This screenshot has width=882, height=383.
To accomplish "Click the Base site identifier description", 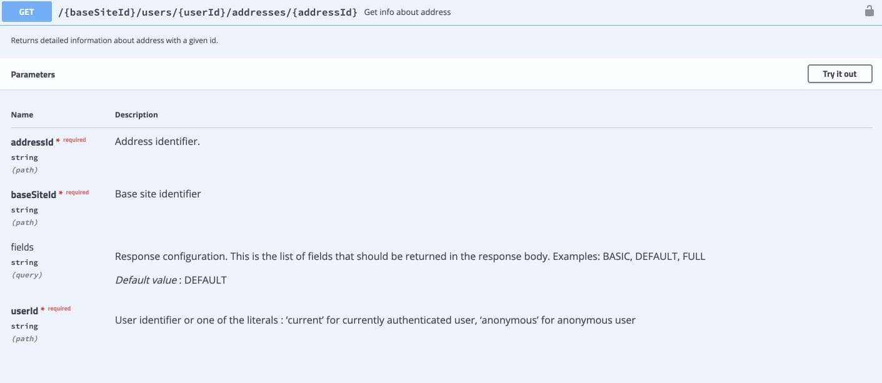I will (158, 194).
